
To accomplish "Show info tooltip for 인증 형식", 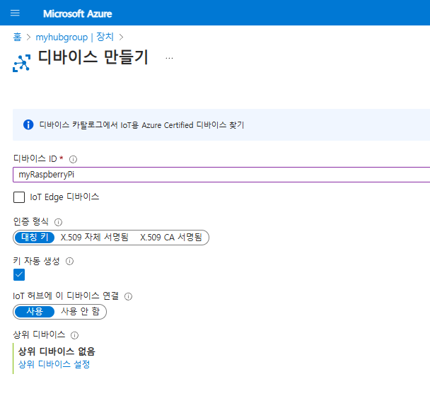I will (x=58, y=222).
